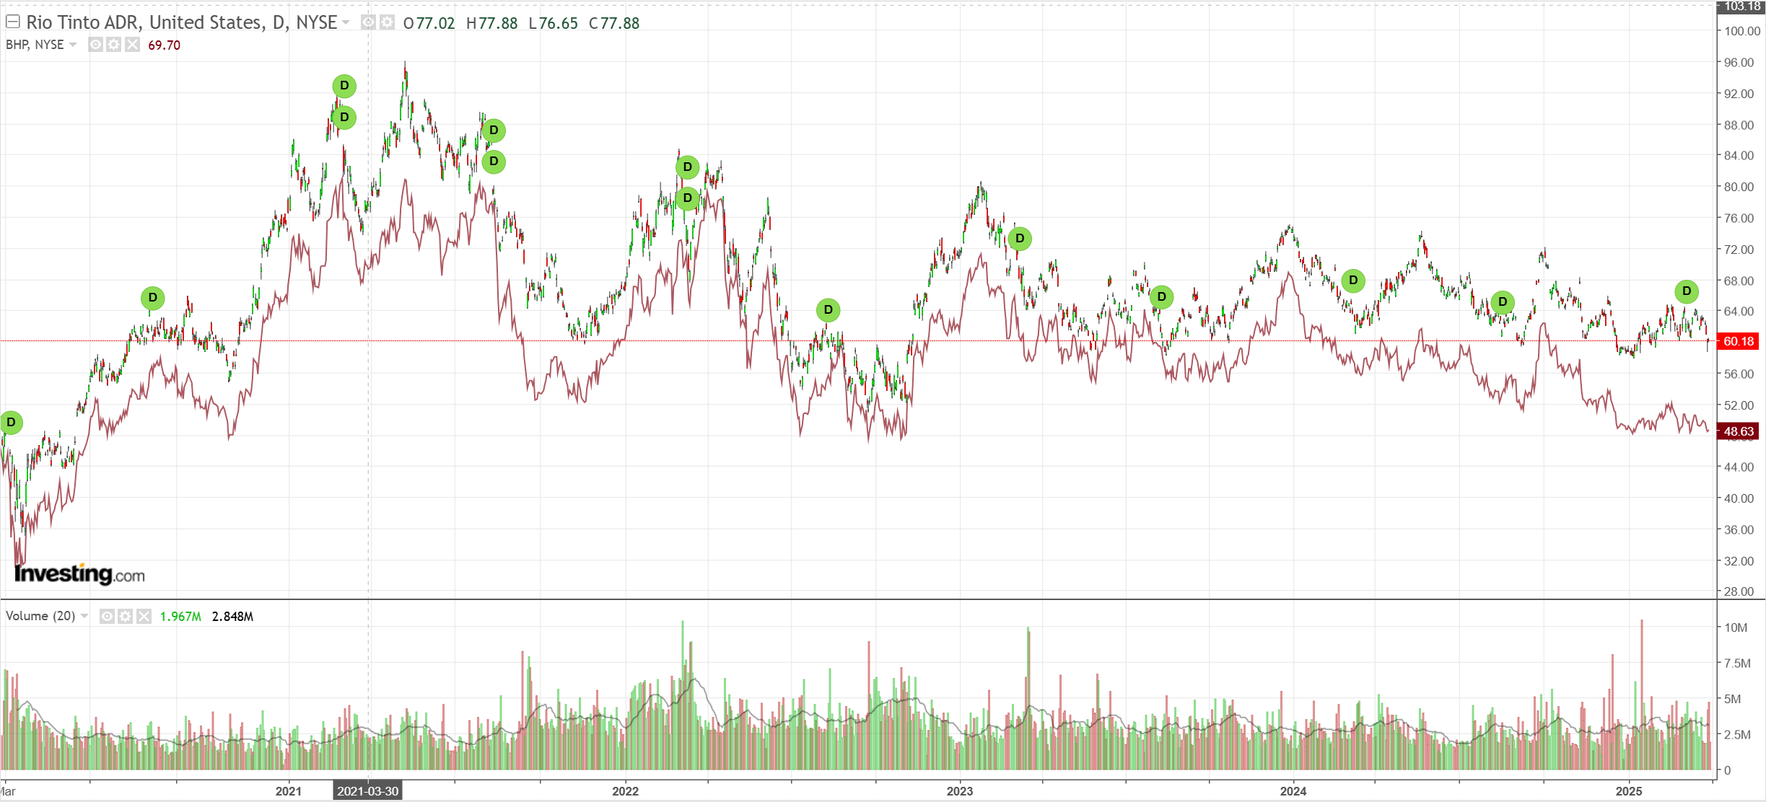Open settings gear for Rio Tinto series

388,23
